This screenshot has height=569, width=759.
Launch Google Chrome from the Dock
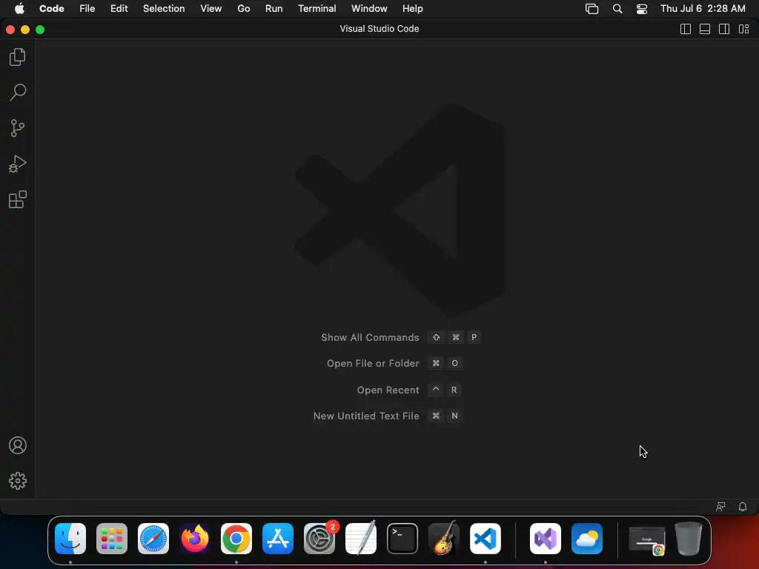[236, 539]
